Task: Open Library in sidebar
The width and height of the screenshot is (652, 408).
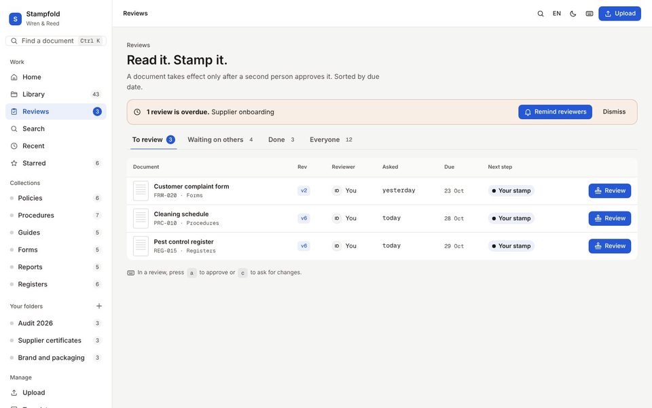Action: point(56,94)
